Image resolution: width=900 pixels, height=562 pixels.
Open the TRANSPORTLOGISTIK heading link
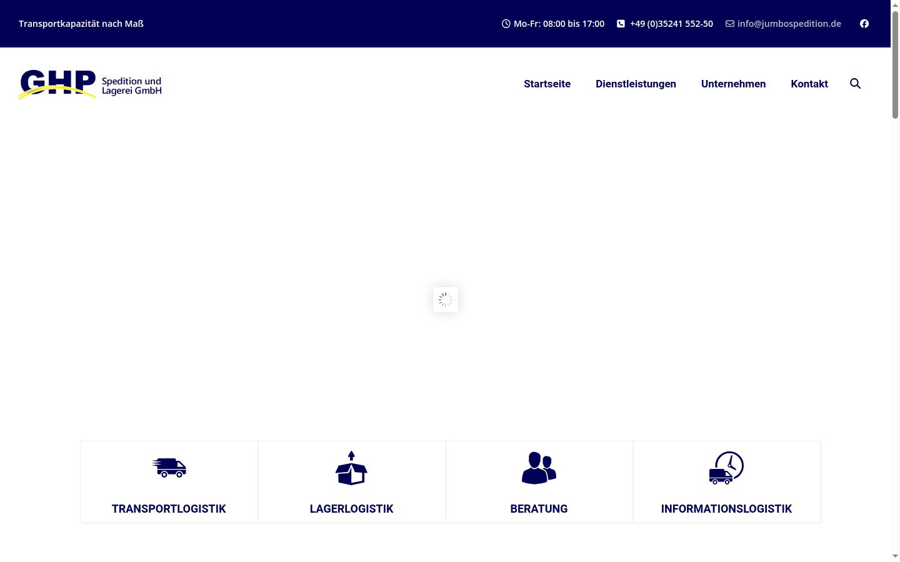[169, 509]
